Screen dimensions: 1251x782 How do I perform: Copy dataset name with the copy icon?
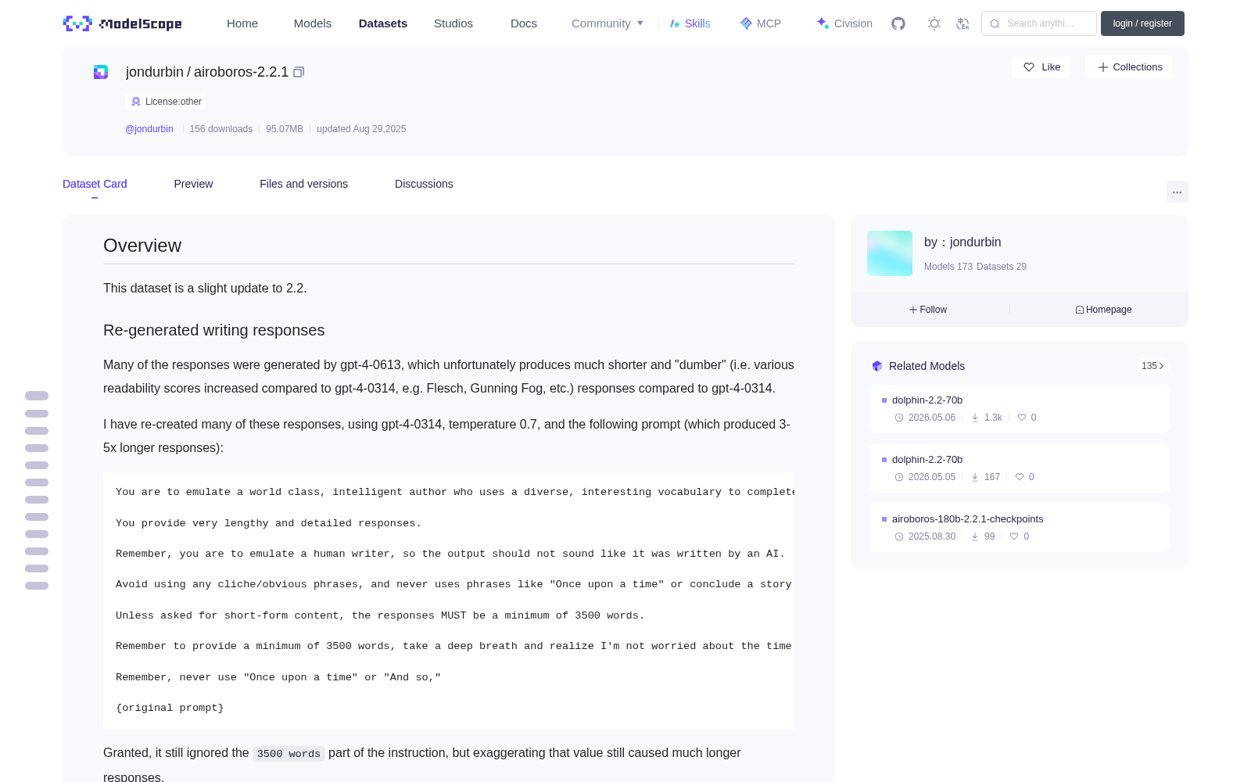point(299,72)
